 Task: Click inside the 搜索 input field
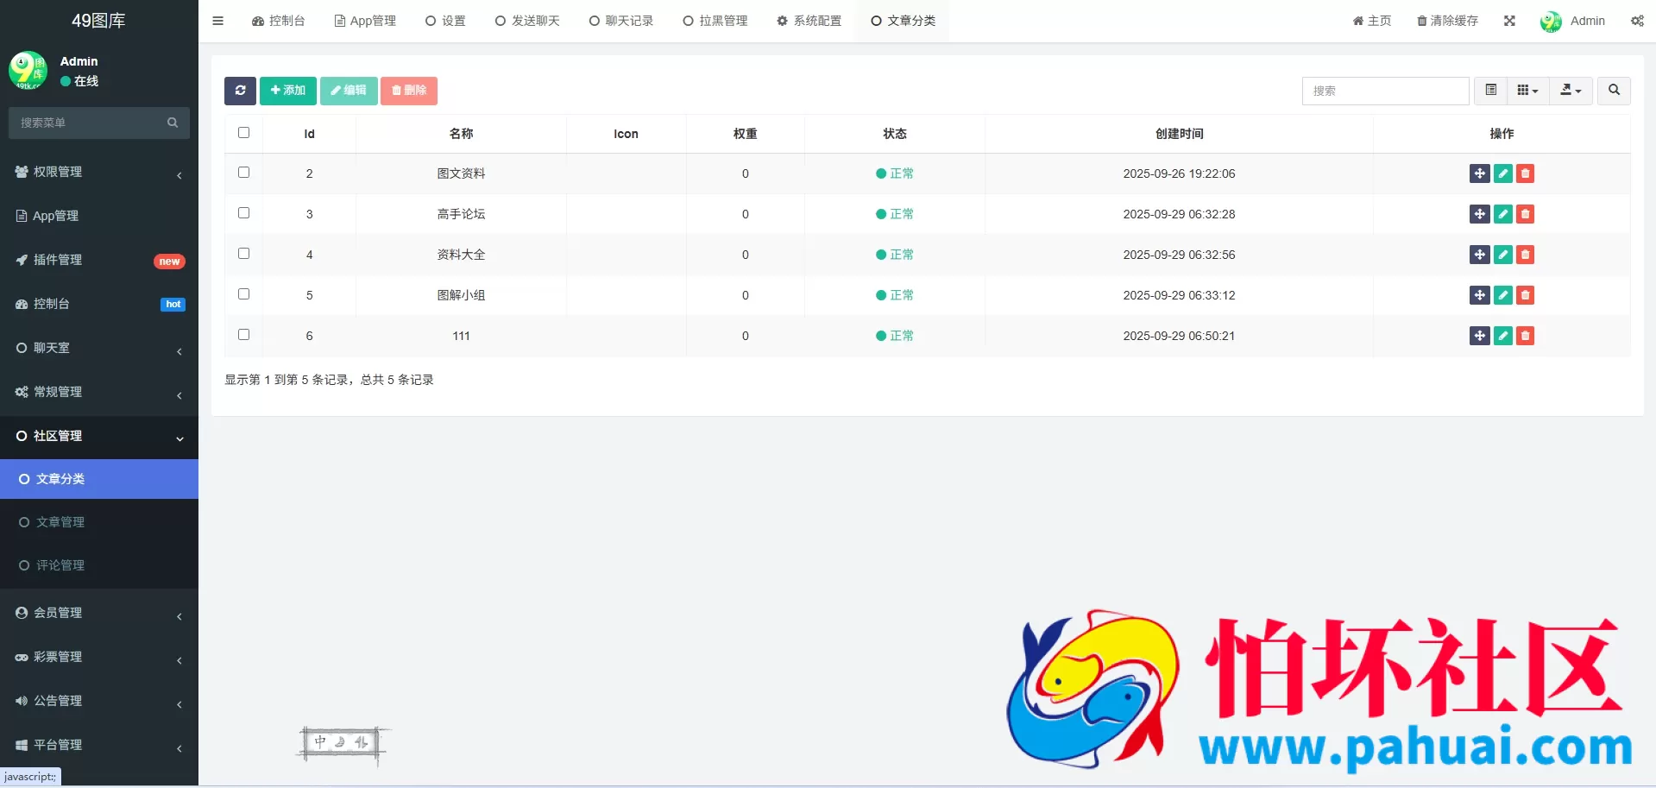click(x=1385, y=91)
